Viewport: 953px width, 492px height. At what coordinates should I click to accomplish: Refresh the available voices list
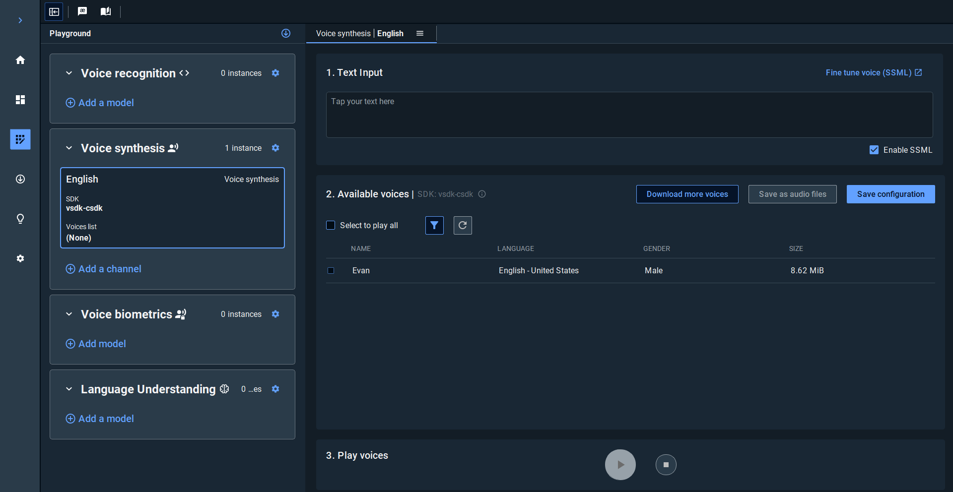463,225
